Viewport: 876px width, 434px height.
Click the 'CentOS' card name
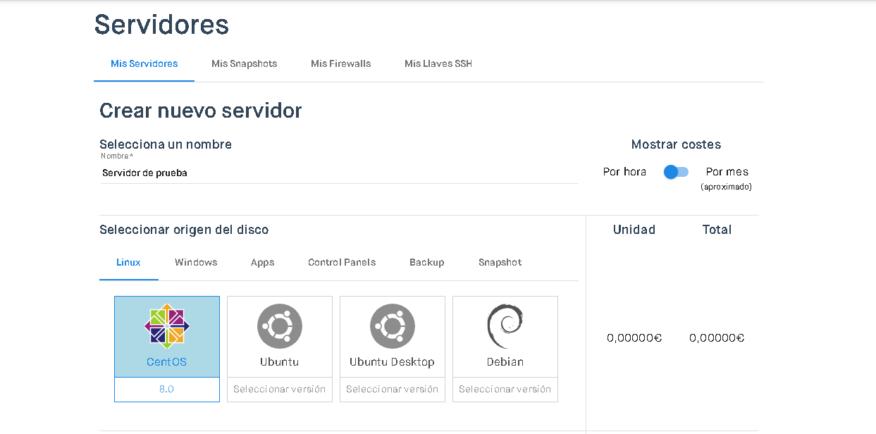[167, 362]
